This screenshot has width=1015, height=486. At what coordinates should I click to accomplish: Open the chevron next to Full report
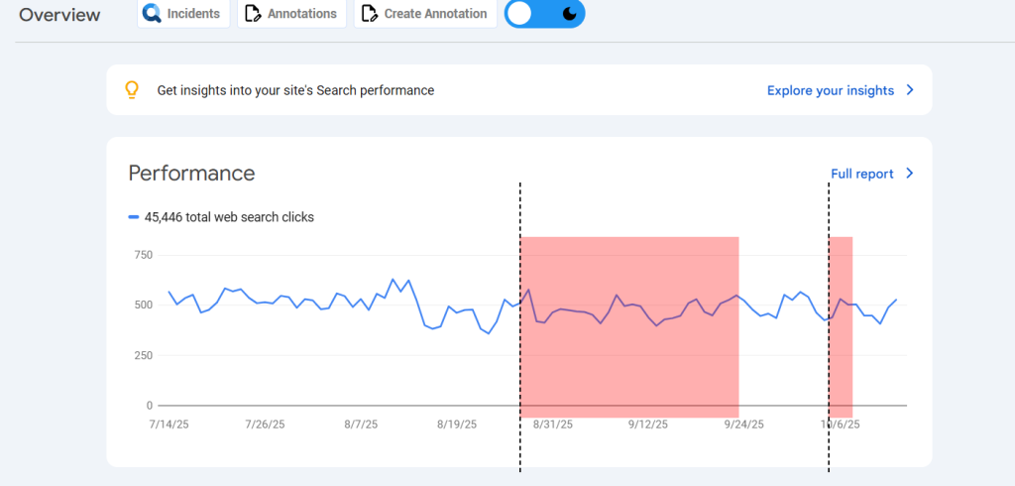910,174
